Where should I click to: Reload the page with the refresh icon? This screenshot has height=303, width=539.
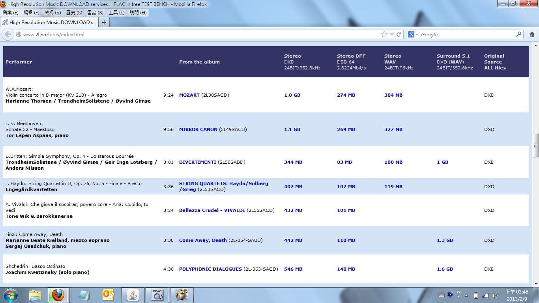point(399,34)
